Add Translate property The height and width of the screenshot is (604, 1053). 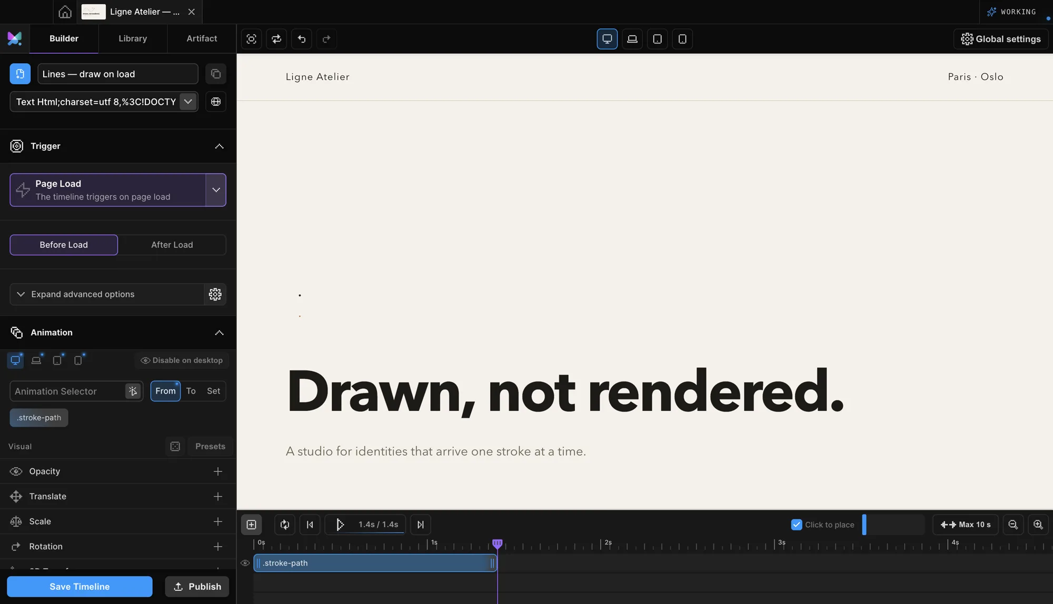pyautogui.click(x=218, y=496)
